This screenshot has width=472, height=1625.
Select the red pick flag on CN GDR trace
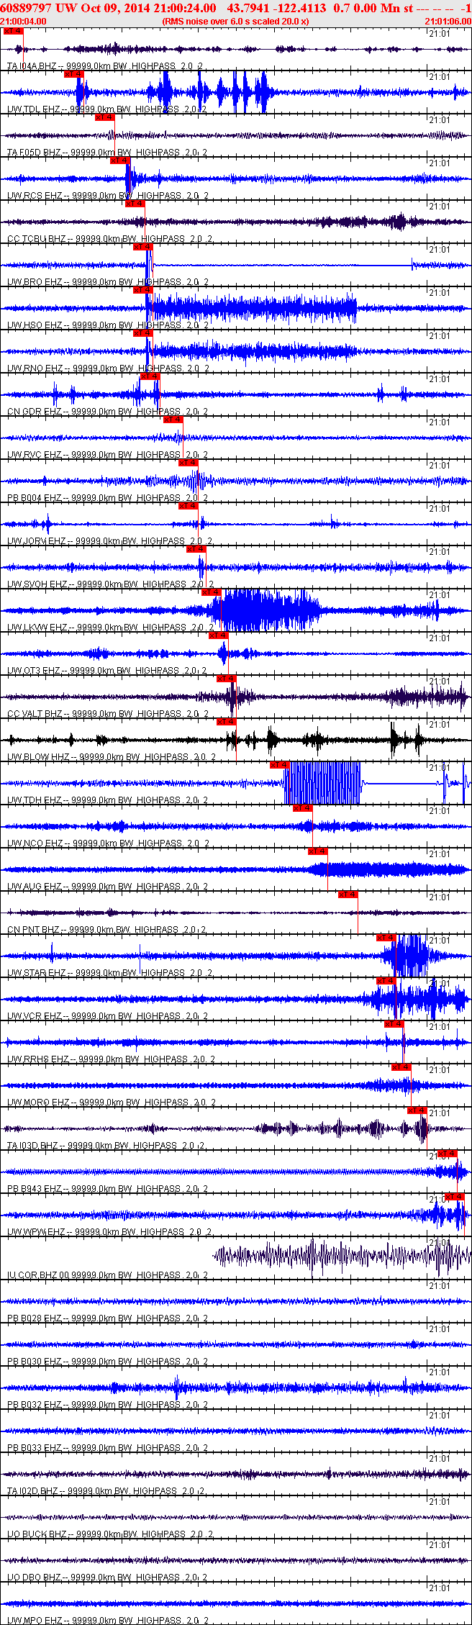150,376
